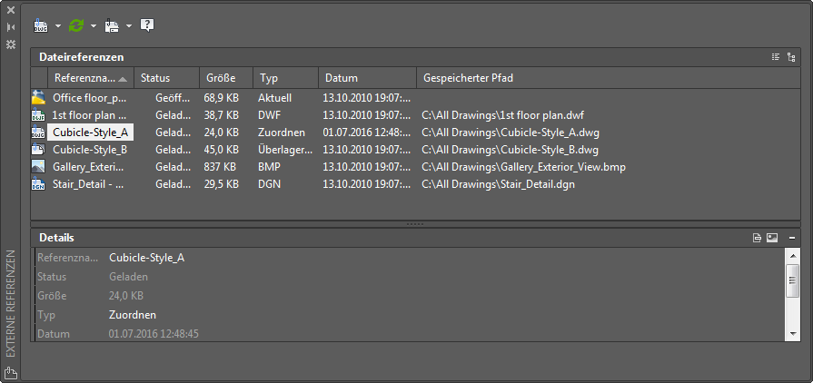813x383 pixels.
Task: Open the Attach DWG dropdown arrow
Action: coord(58,25)
